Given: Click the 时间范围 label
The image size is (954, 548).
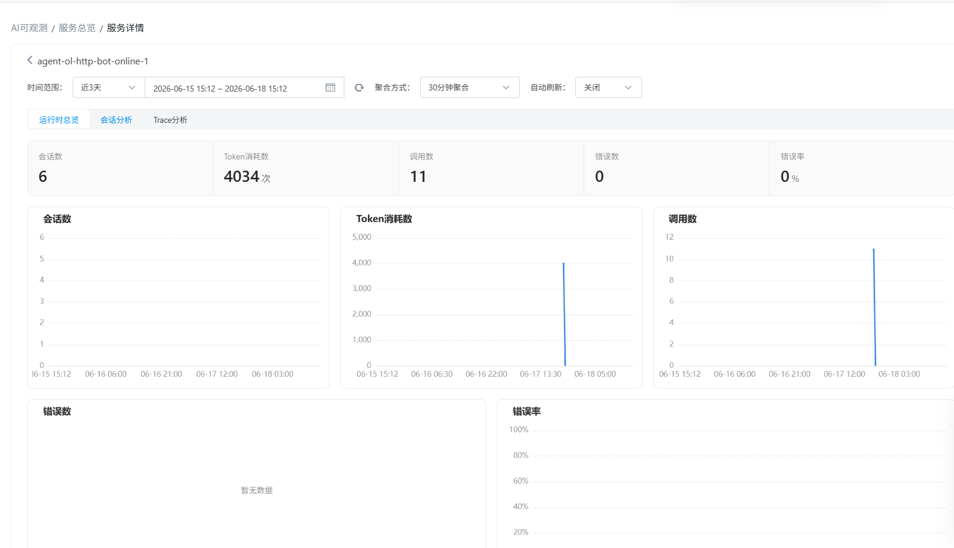Looking at the screenshot, I should (45, 87).
